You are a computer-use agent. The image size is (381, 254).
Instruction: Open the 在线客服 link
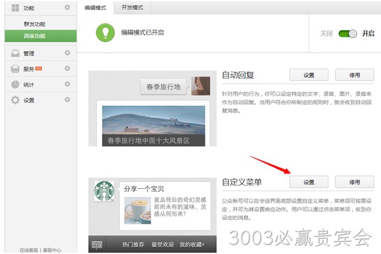29,250
